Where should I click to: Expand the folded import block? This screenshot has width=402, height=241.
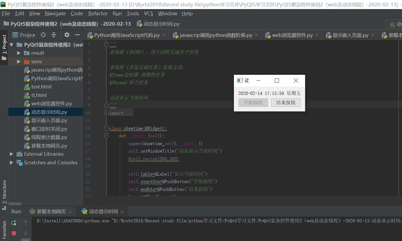click(x=106, y=113)
